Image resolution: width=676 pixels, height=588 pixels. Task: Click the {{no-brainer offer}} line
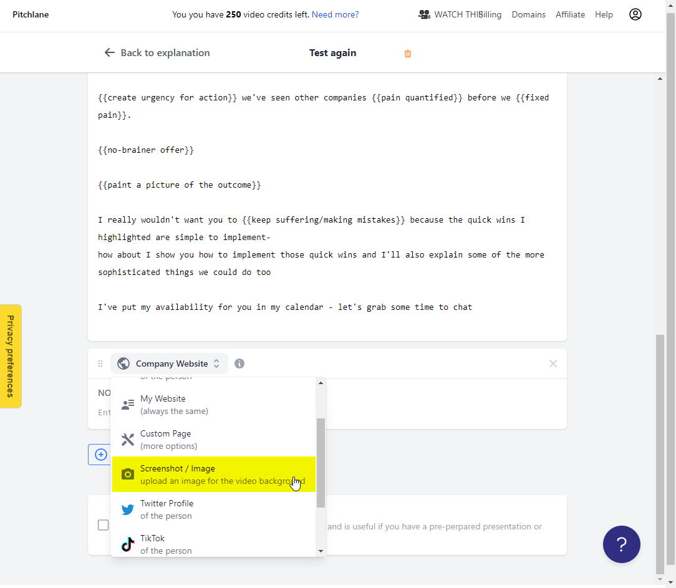(x=146, y=150)
